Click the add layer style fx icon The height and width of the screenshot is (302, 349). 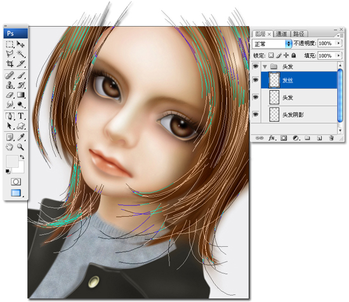pos(272,138)
